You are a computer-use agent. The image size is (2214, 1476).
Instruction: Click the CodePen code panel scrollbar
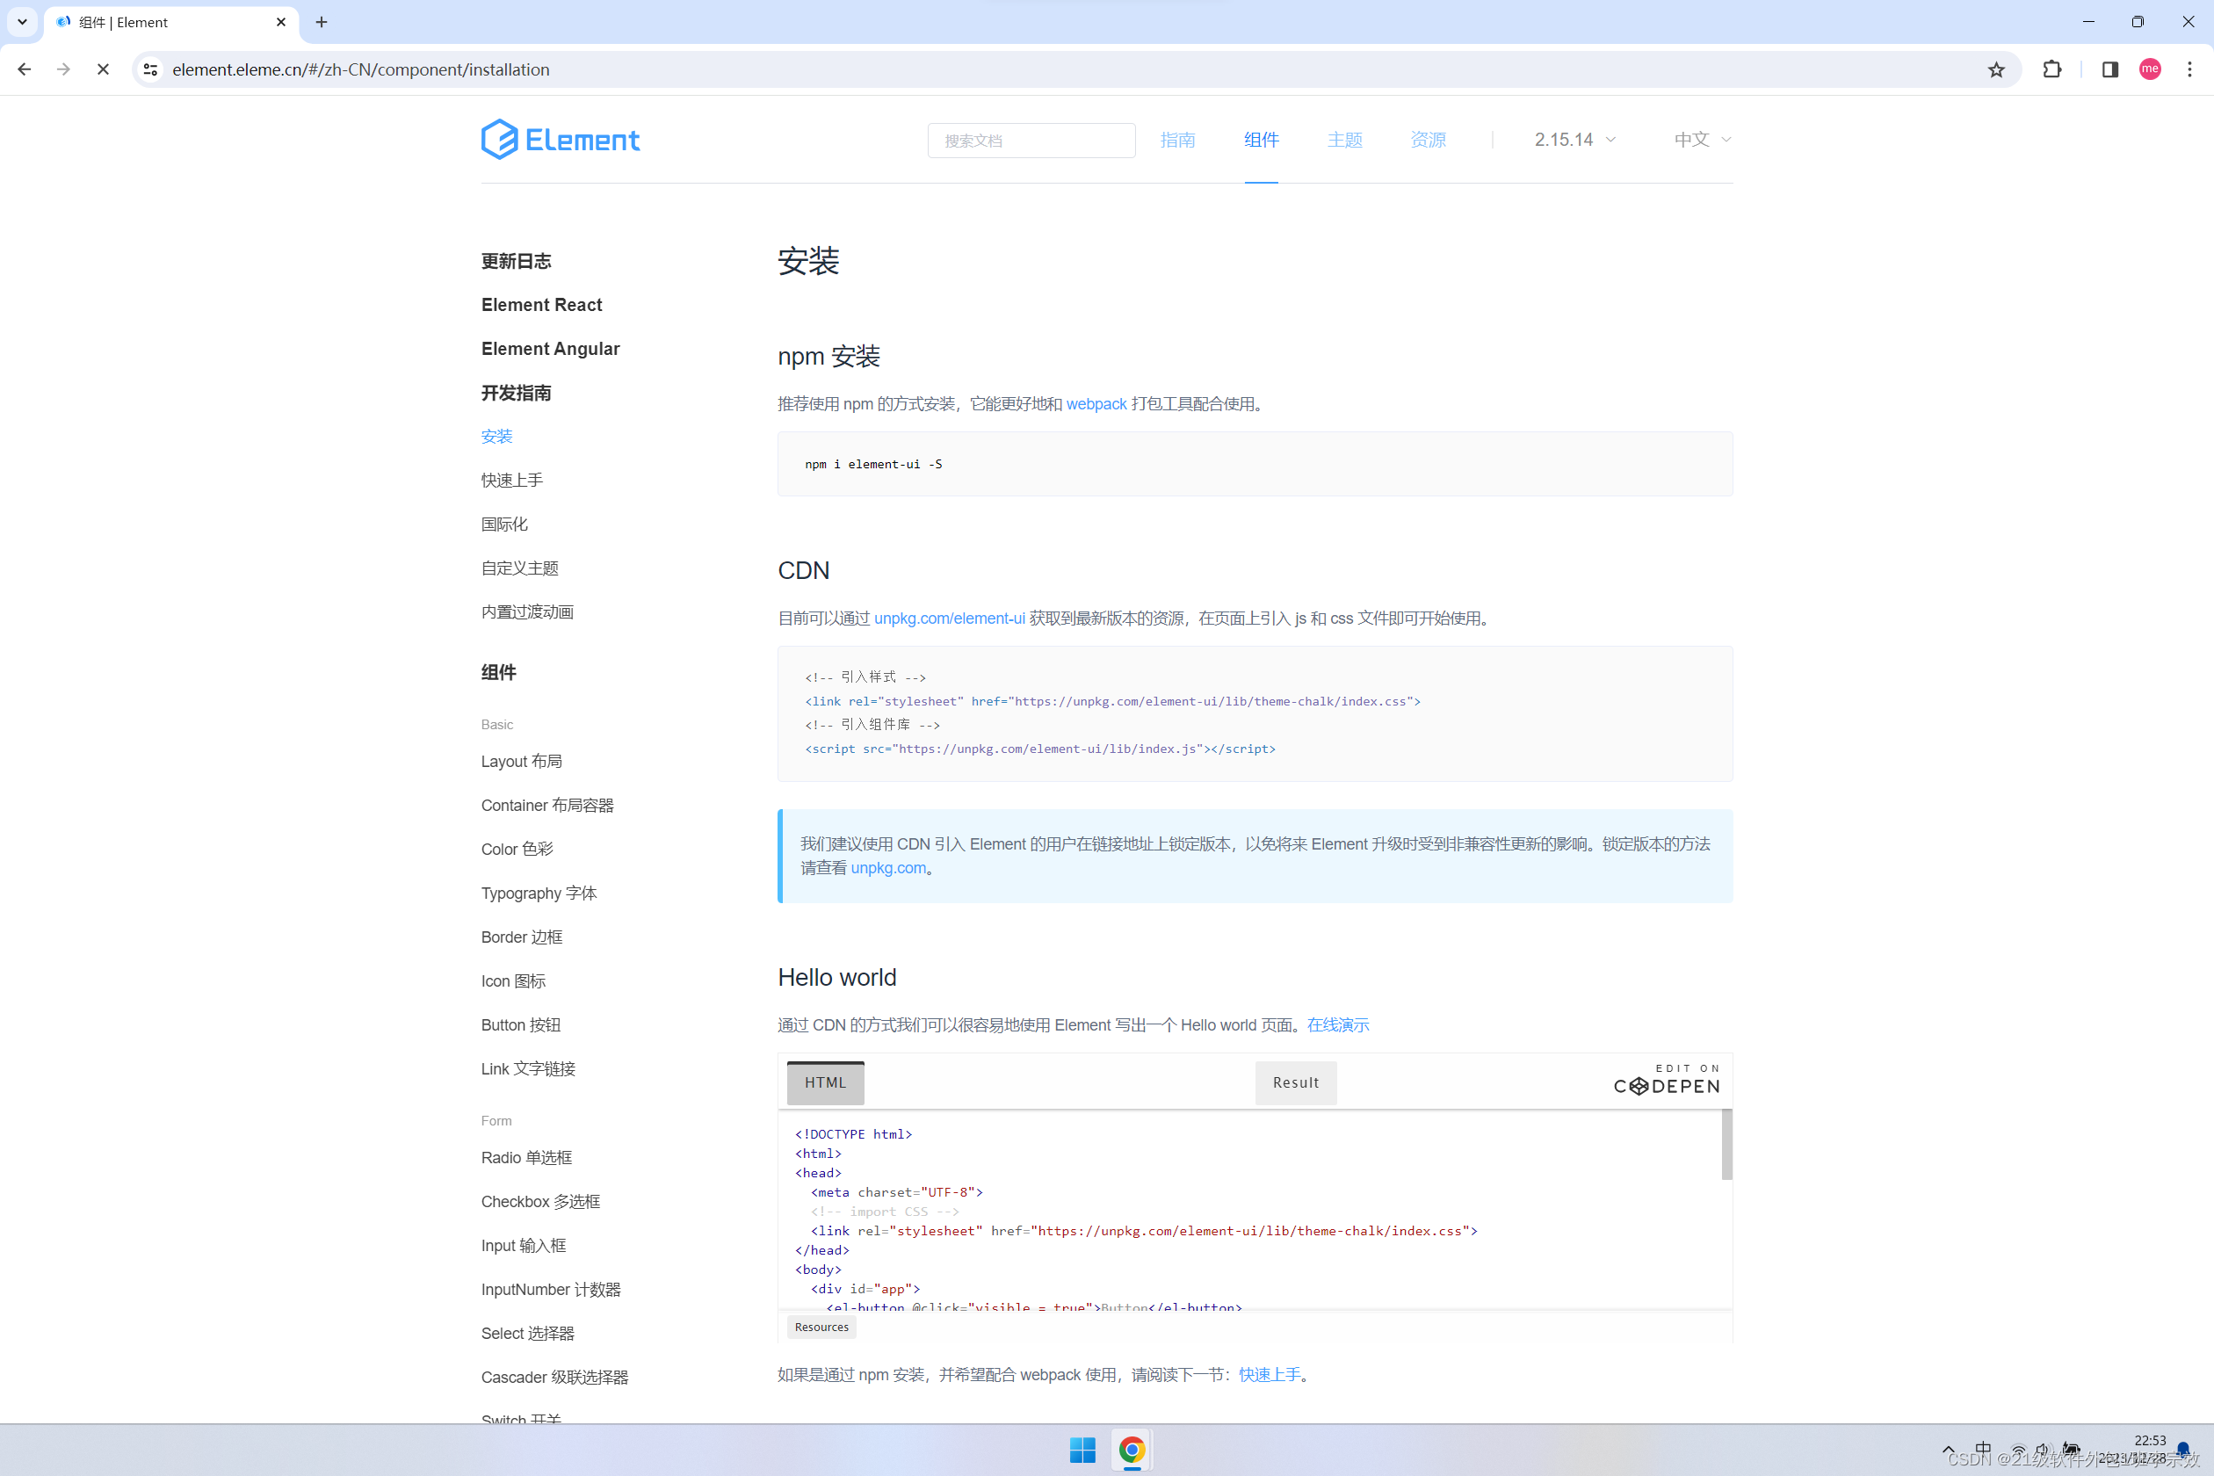1726,1145
